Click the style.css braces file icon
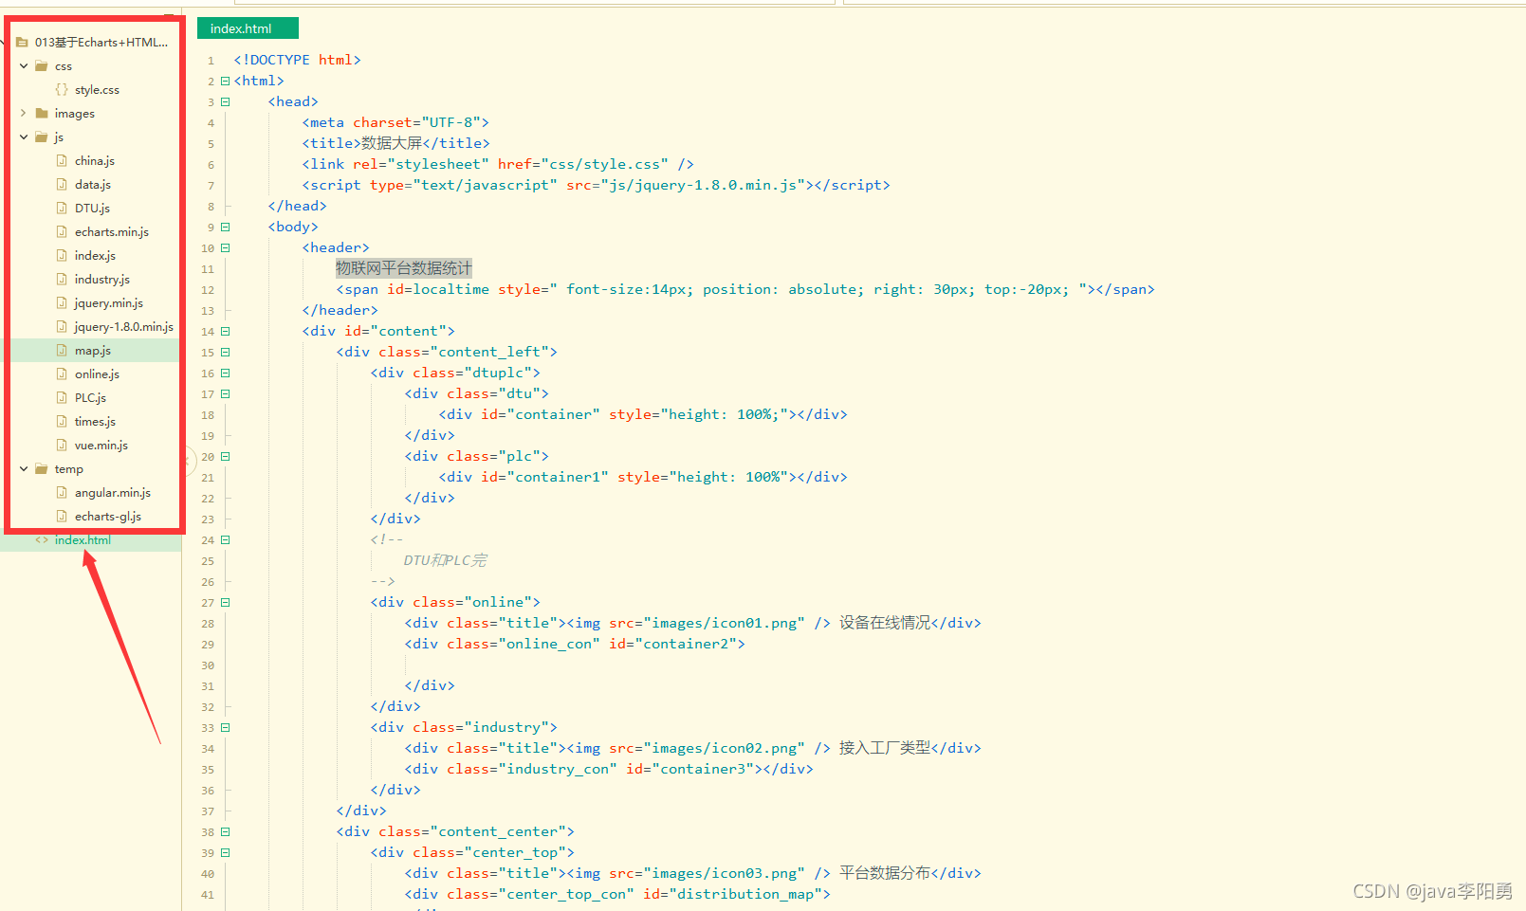Image resolution: width=1526 pixels, height=911 pixels. tap(62, 90)
